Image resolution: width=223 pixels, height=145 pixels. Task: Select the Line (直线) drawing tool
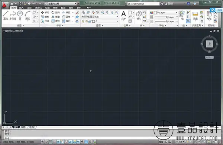(x=6, y=15)
